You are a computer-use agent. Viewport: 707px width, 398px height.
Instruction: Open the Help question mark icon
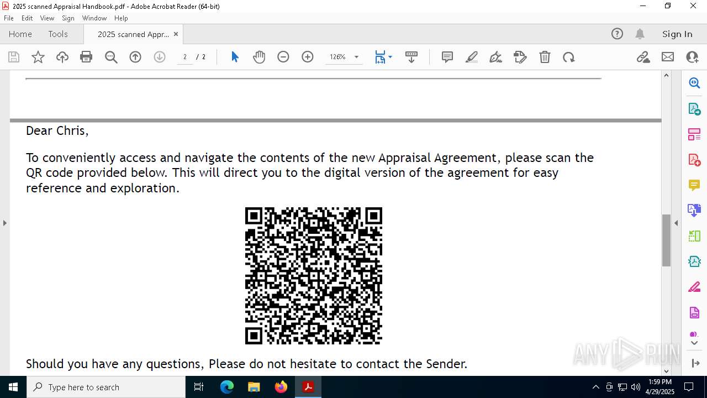617,34
